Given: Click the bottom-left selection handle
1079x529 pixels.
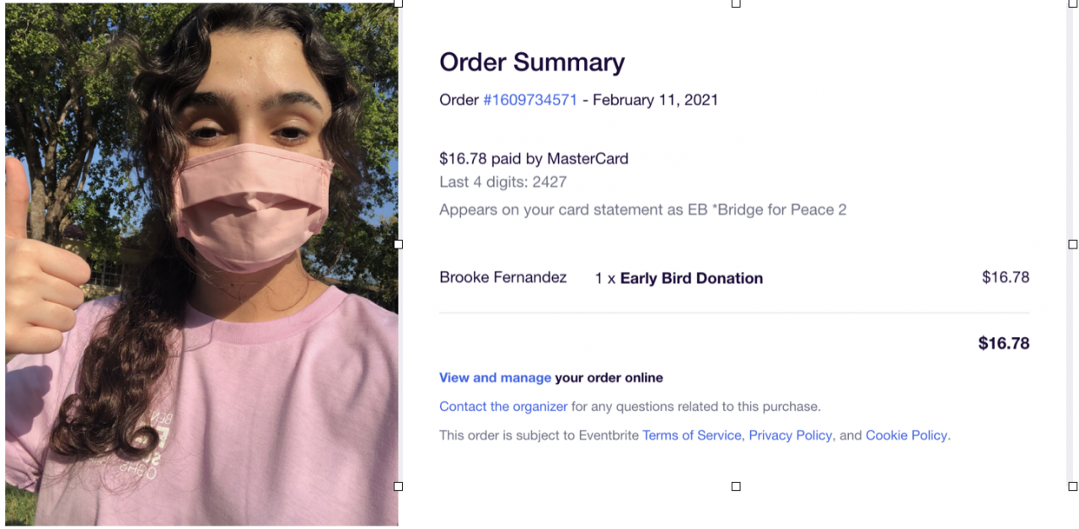Looking at the screenshot, I should [399, 486].
